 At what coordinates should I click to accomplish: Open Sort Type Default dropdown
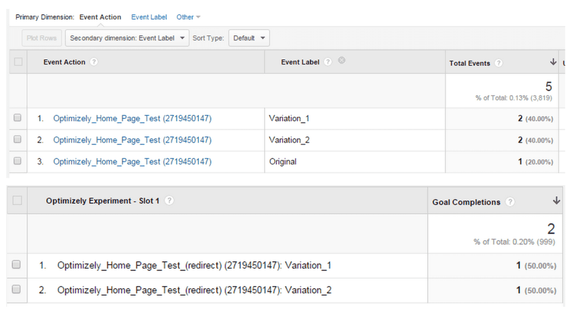point(249,38)
